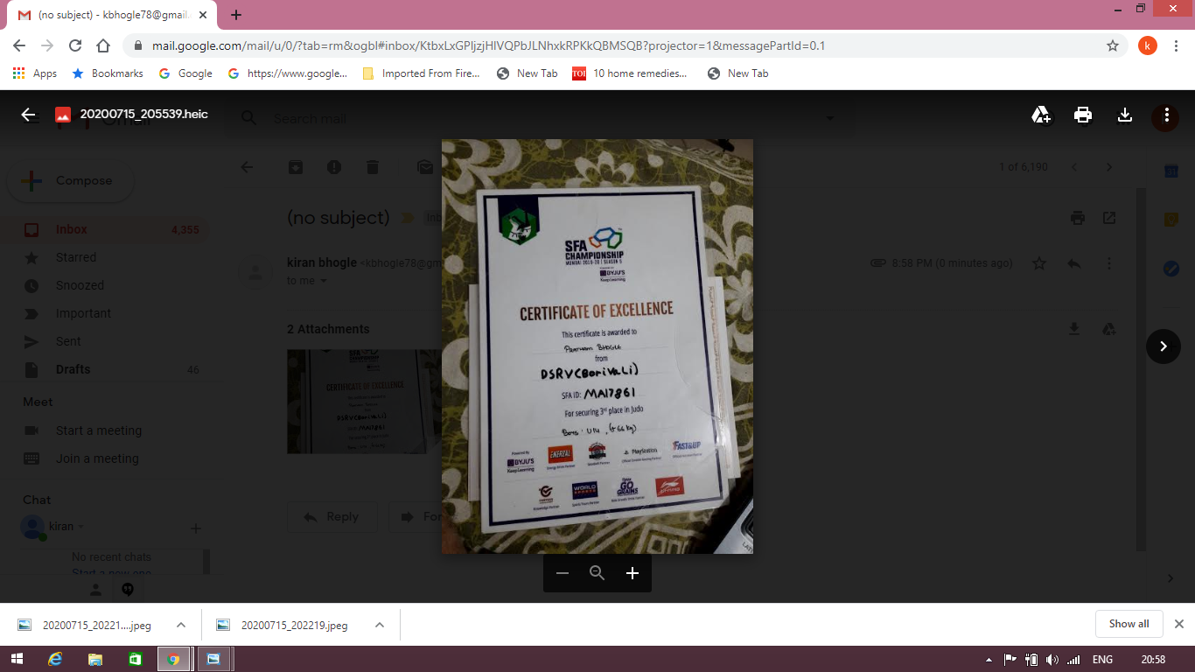Image resolution: width=1195 pixels, height=672 pixels.
Task: Open downloaded file 20200715_202219.jpeg
Action: tap(294, 625)
